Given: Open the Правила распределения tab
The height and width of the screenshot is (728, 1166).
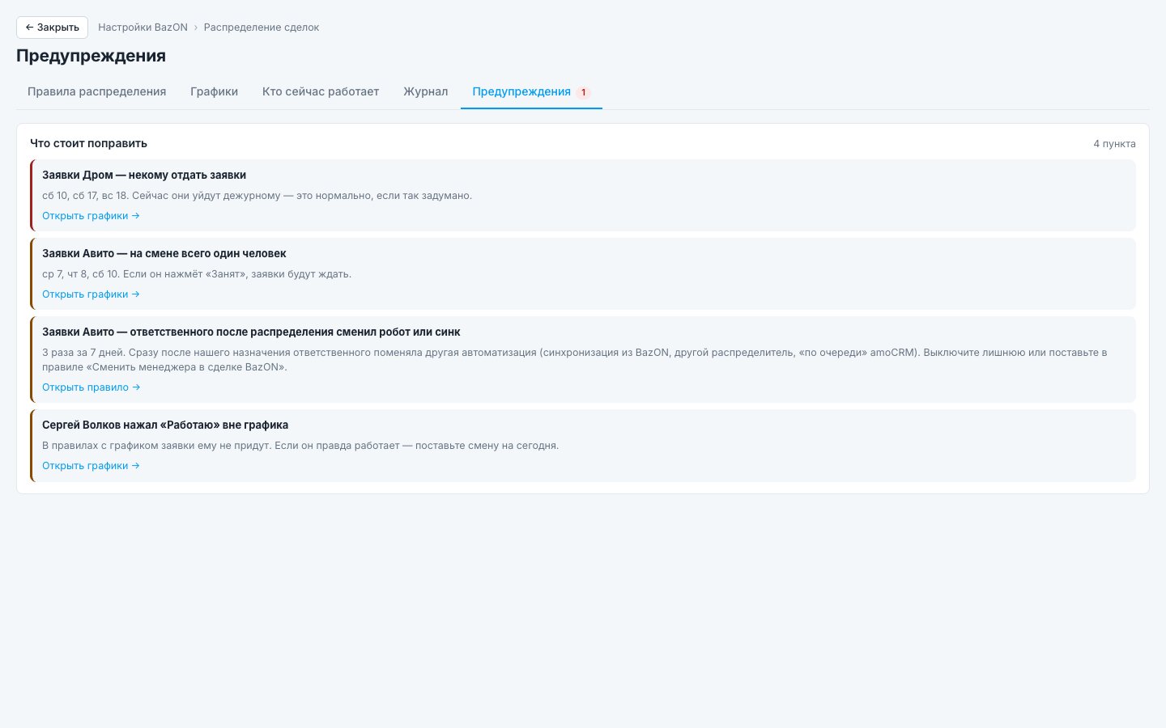Looking at the screenshot, I should (x=97, y=91).
